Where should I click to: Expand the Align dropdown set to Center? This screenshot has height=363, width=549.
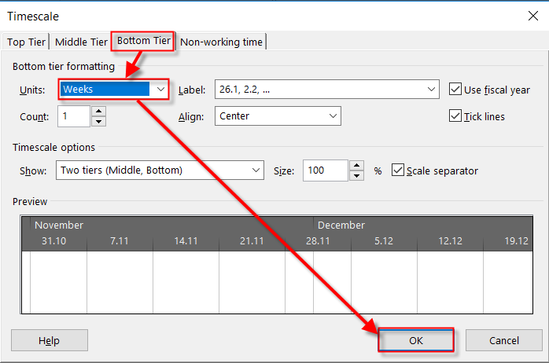point(333,116)
